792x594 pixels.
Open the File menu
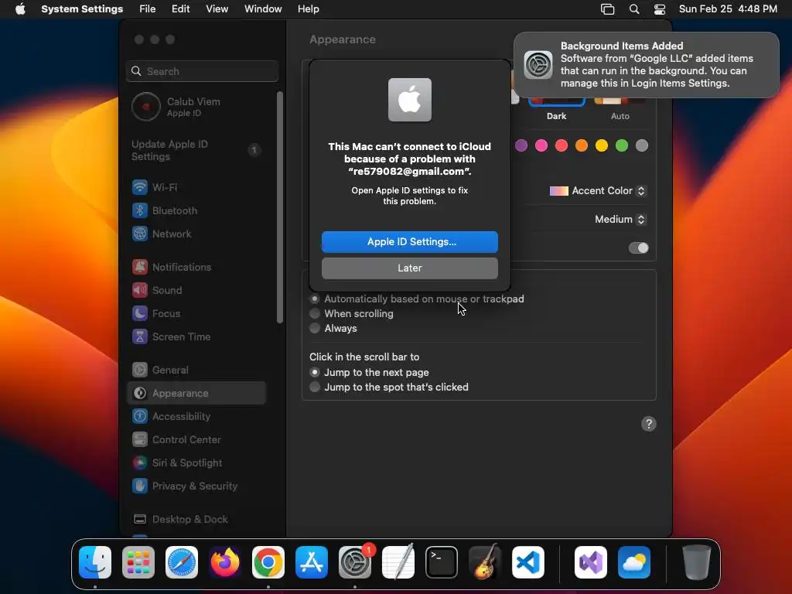click(x=148, y=9)
